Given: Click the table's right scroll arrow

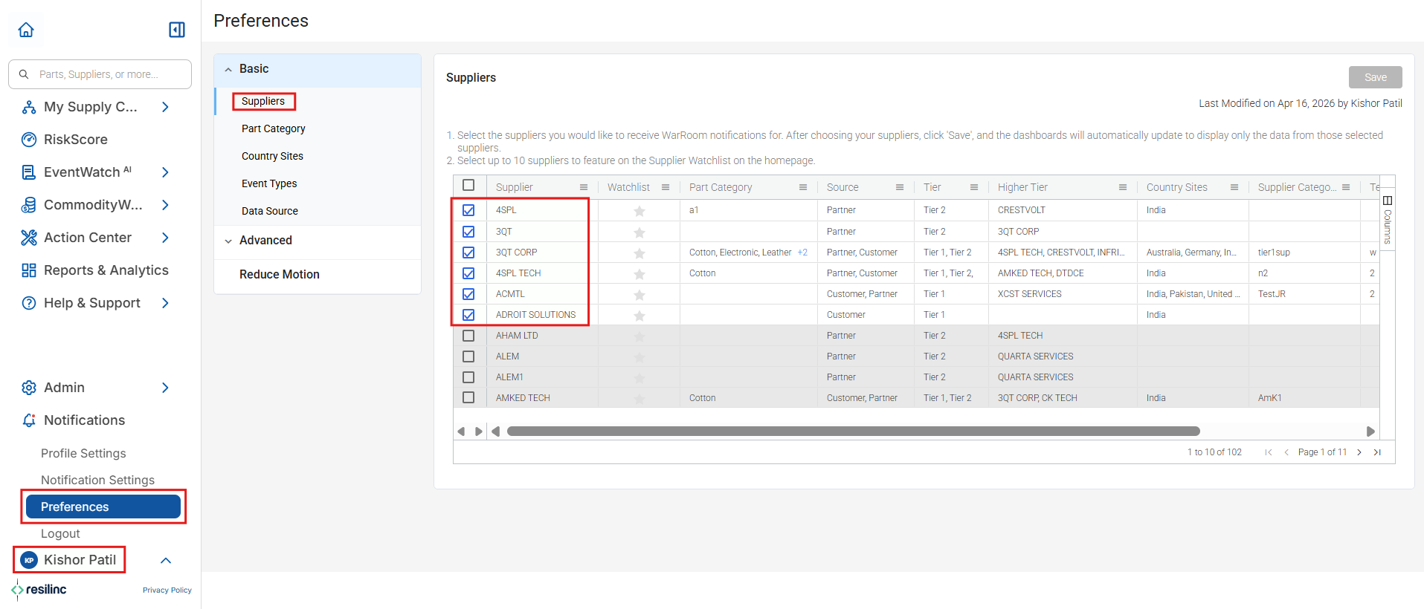Looking at the screenshot, I should point(1370,431).
